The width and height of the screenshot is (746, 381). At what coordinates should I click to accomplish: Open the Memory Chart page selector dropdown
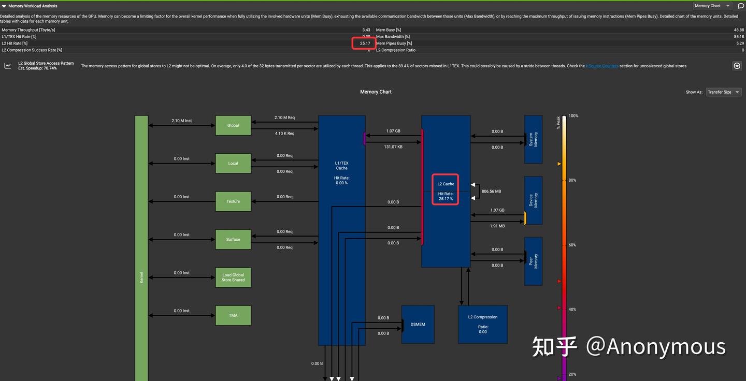(712, 6)
